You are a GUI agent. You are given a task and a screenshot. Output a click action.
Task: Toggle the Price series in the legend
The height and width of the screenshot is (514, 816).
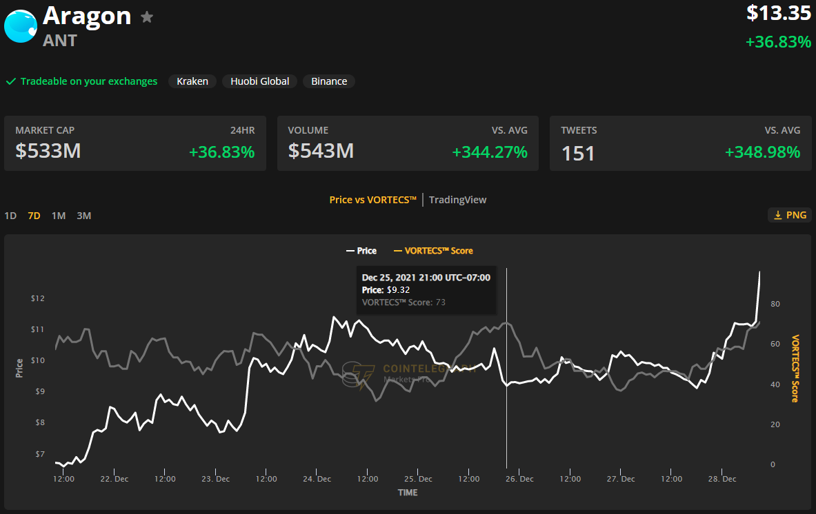click(361, 251)
